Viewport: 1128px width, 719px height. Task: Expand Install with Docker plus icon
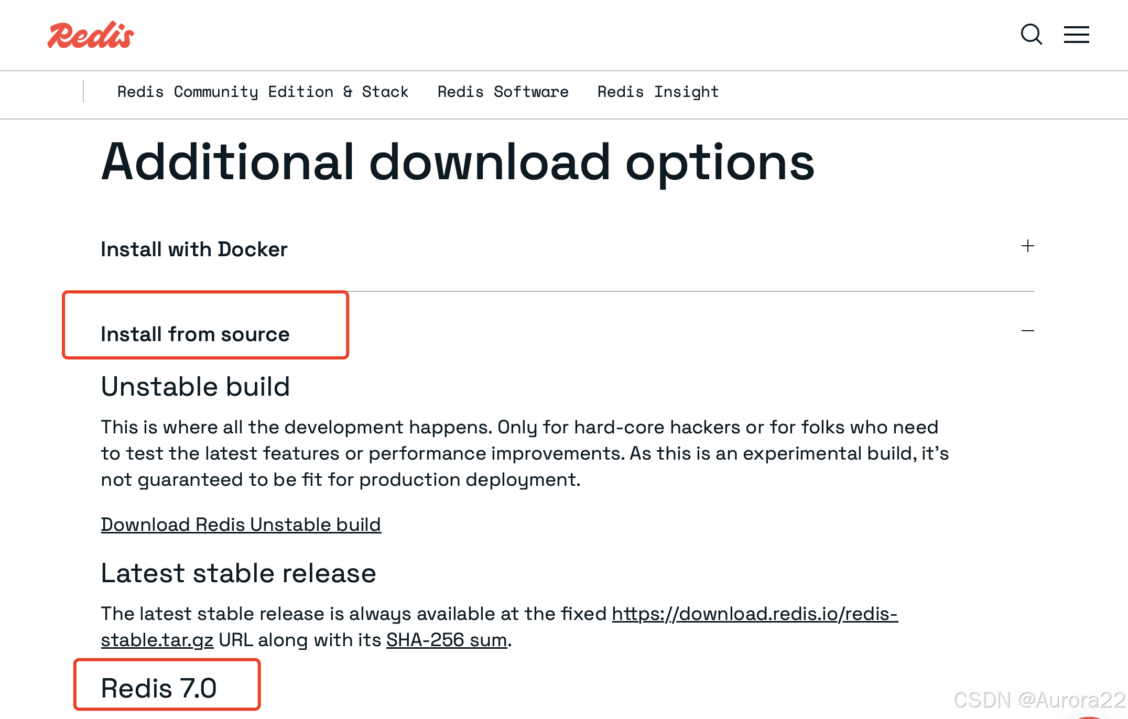click(1027, 246)
